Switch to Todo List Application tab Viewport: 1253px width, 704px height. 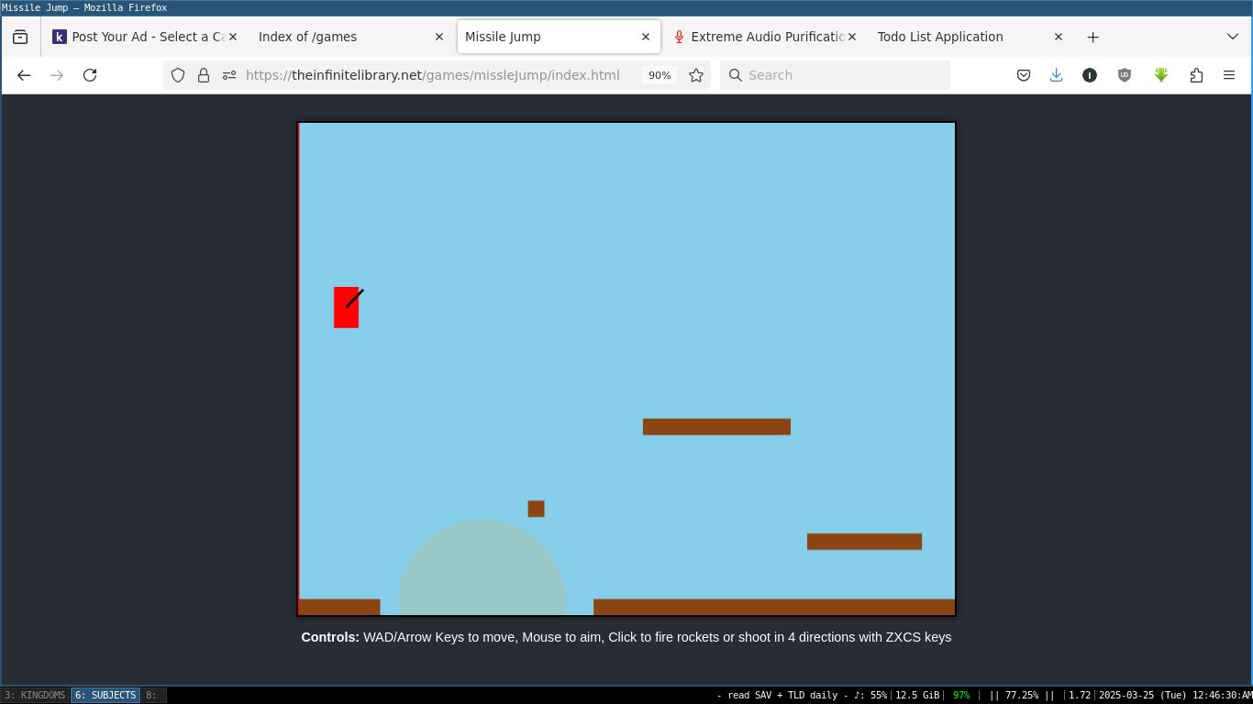click(x=954, y=37)
